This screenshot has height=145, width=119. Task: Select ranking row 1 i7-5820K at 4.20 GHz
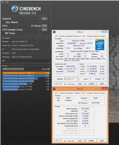(x=26, y=73)
